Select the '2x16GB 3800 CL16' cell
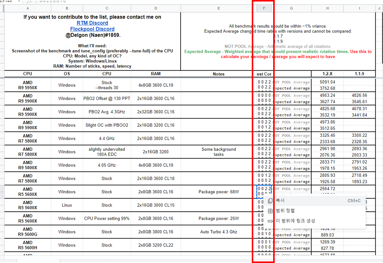This screenshot has height=263, width=383. click(x=156, y=138)
